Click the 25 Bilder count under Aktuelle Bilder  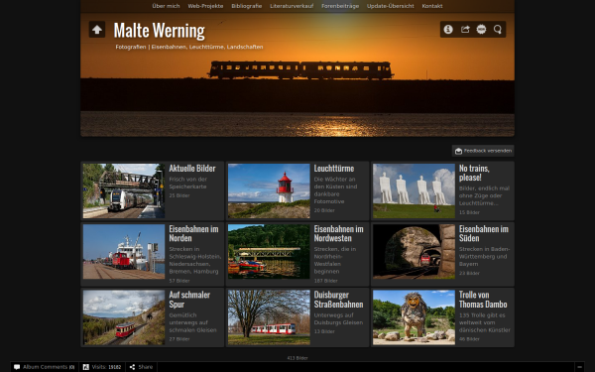(179, 195)
